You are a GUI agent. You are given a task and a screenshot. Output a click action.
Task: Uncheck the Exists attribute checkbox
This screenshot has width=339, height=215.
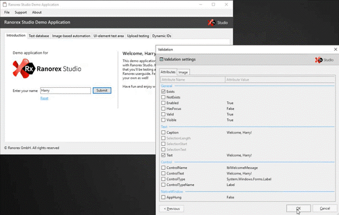pyautogui.click(x=163, y=91)
